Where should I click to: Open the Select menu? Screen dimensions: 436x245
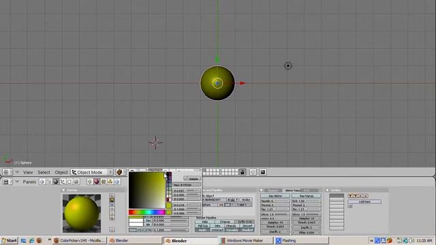pos(44,172)
